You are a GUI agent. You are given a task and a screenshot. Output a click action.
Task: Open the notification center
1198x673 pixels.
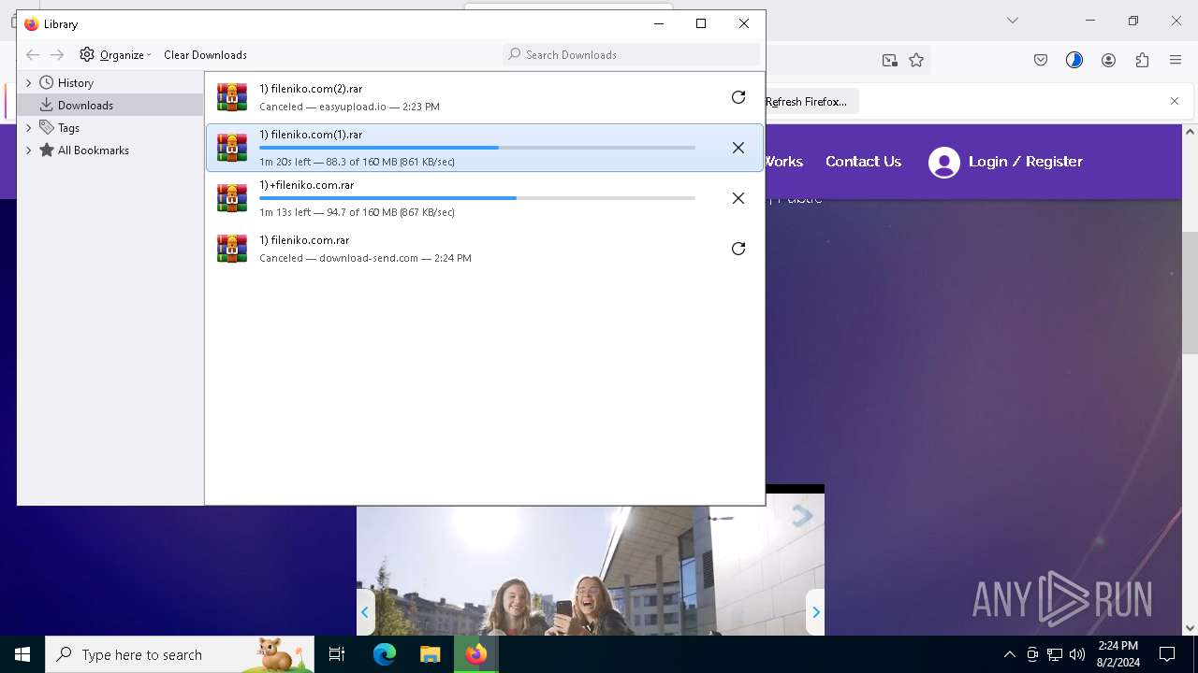pos(1167,654)
